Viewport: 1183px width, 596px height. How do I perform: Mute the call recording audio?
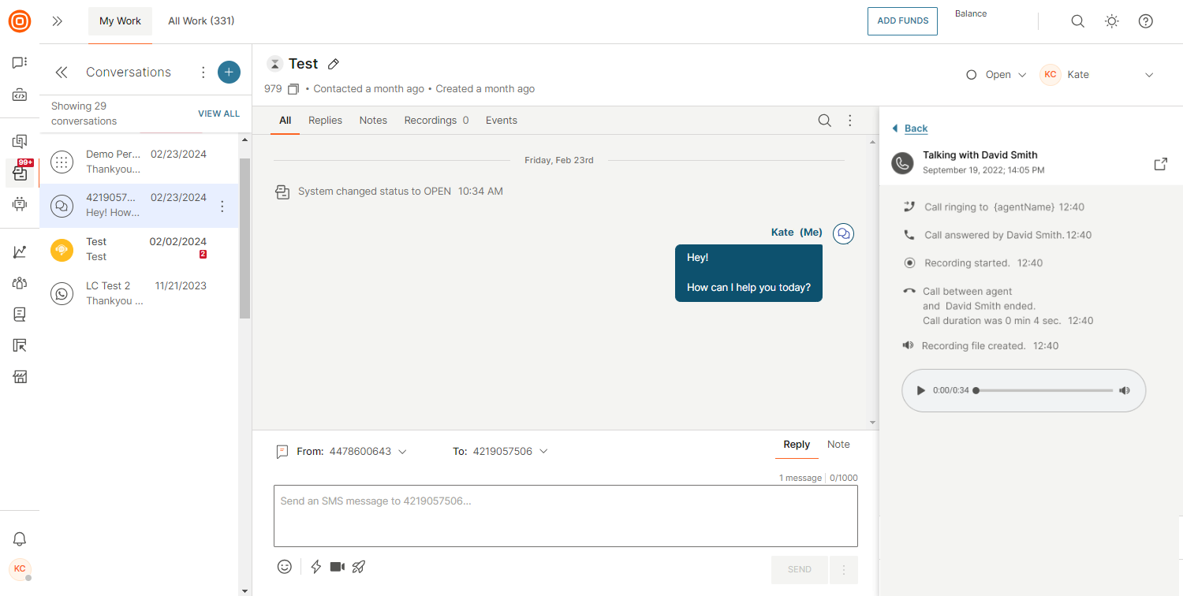1125,390
